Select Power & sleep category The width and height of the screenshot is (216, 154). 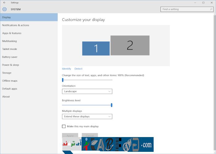[10, 65]
